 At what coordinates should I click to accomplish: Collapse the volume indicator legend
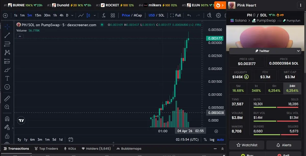[x=20, y=36]
